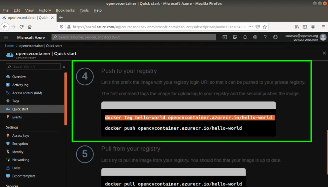Click the docker pull command line

click(173, 184)
